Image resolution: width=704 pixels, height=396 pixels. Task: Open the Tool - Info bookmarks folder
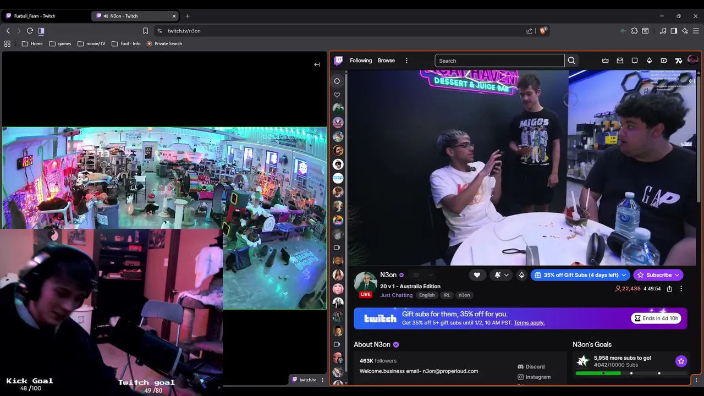coord(126,43)
